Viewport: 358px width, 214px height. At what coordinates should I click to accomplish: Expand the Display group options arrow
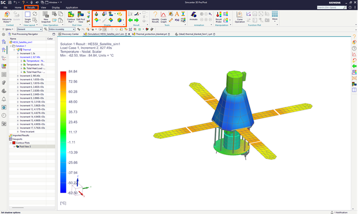[124, 25]
